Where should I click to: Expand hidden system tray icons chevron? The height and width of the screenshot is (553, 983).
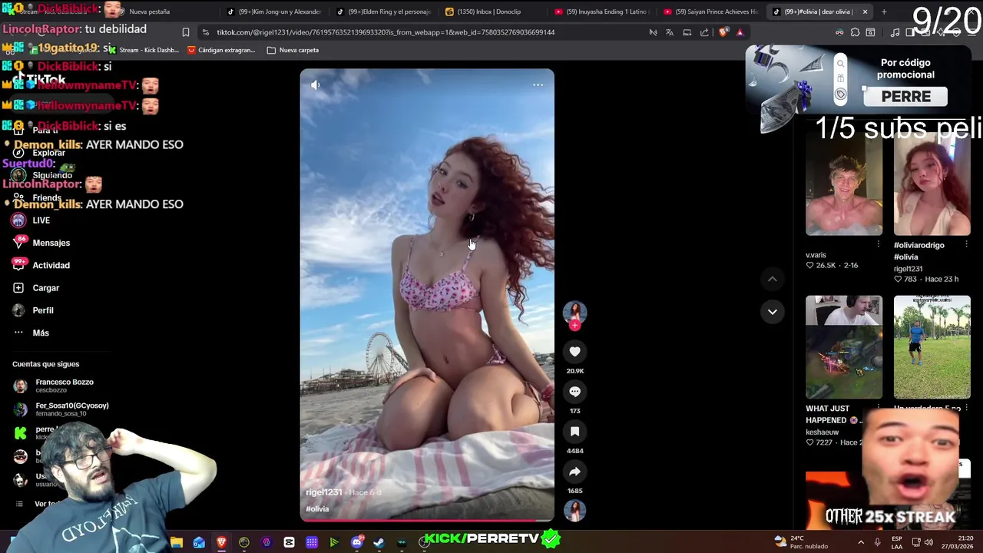coord(861,542)
